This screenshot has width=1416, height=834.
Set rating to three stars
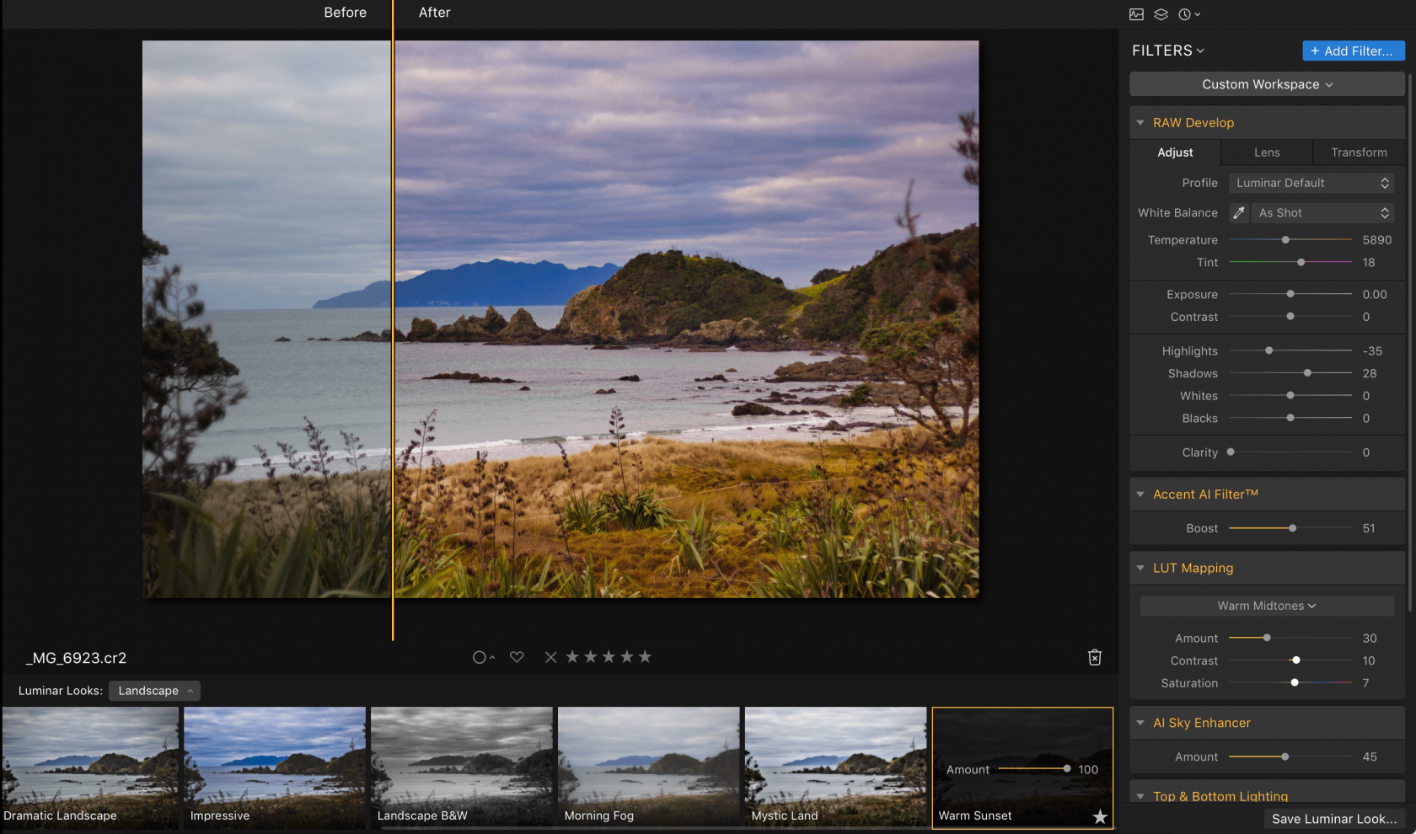point(609,657)
